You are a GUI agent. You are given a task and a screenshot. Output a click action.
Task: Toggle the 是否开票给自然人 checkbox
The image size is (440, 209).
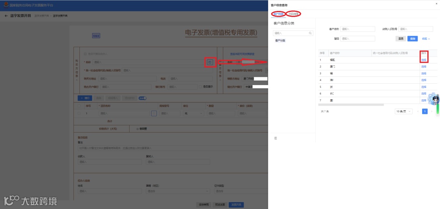pos(85,54)
